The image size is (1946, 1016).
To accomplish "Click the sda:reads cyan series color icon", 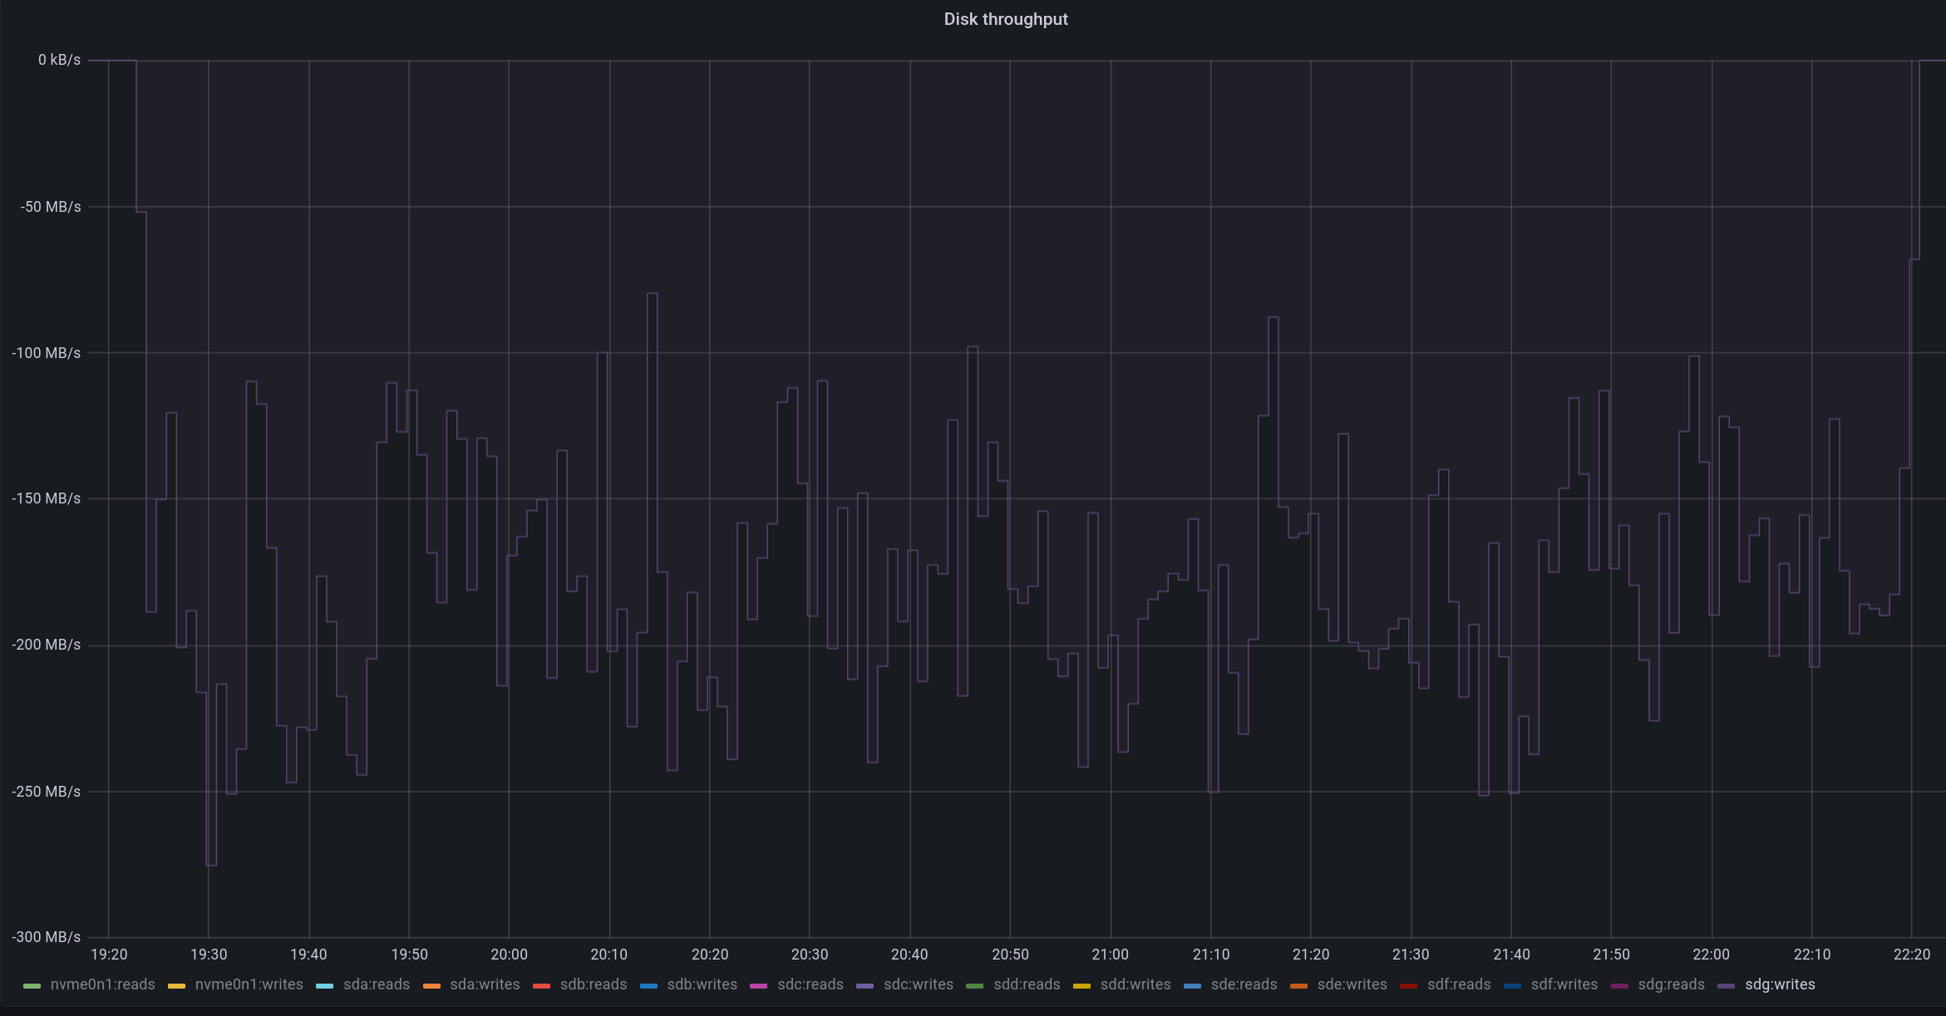I will (x=324, y=985).
